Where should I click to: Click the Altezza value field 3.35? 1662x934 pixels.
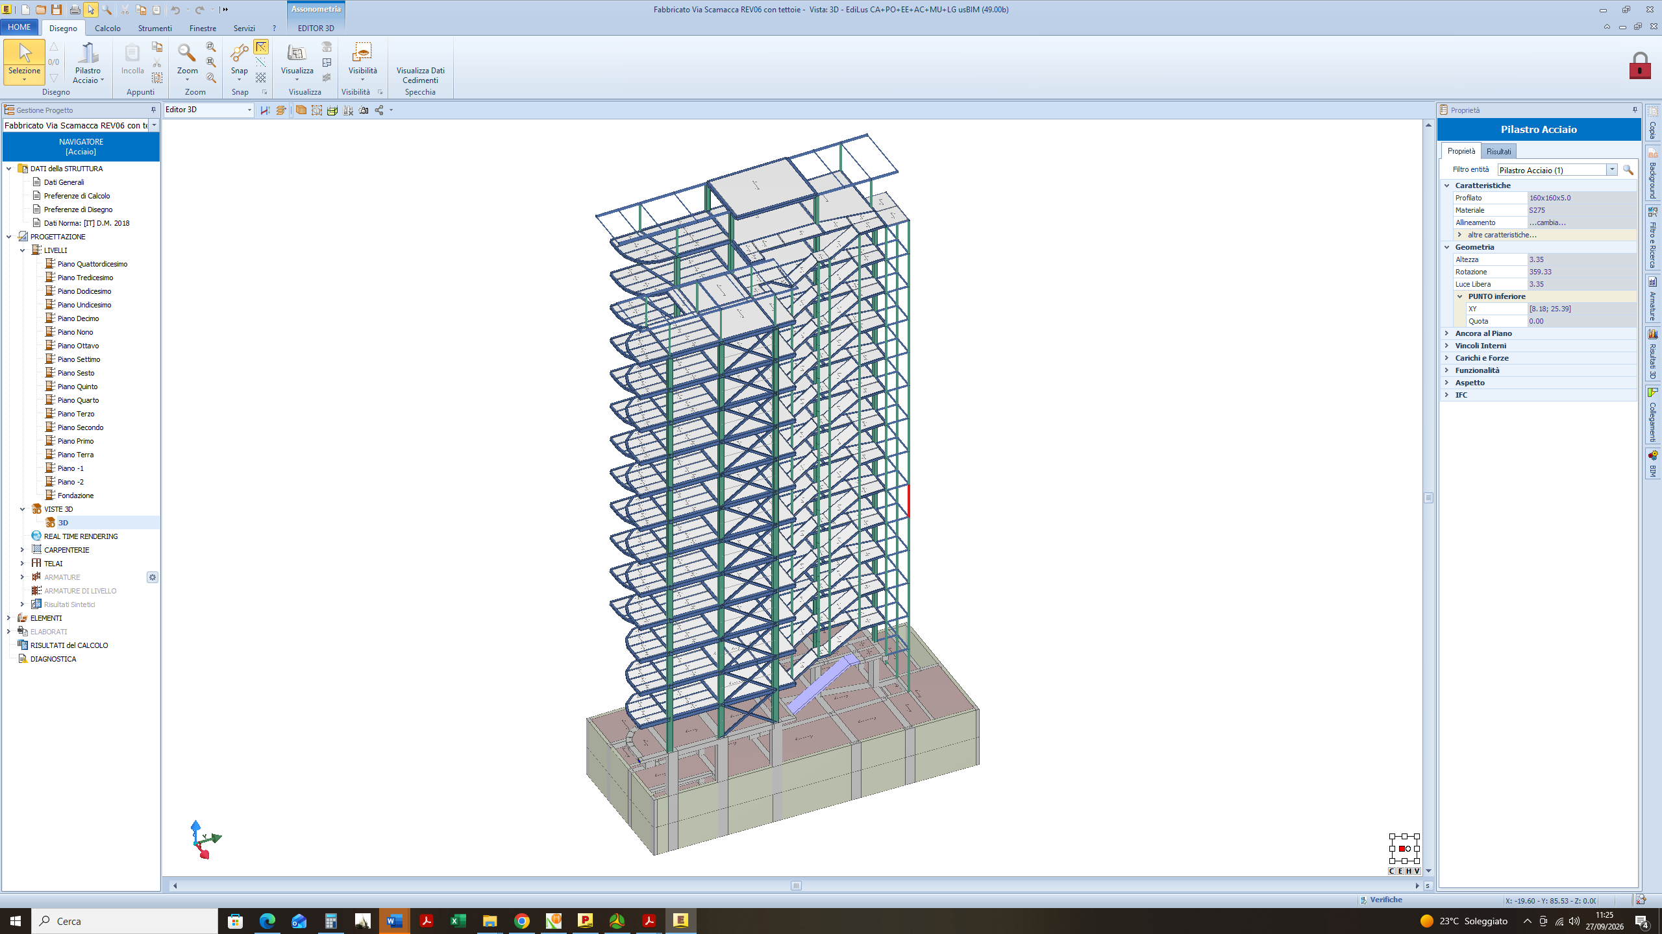pos(1581,259)
